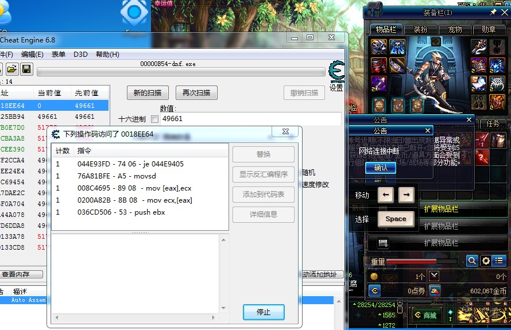
Task: Click the blue crystal equipment slot icon
Action: [x=497, y=65]
